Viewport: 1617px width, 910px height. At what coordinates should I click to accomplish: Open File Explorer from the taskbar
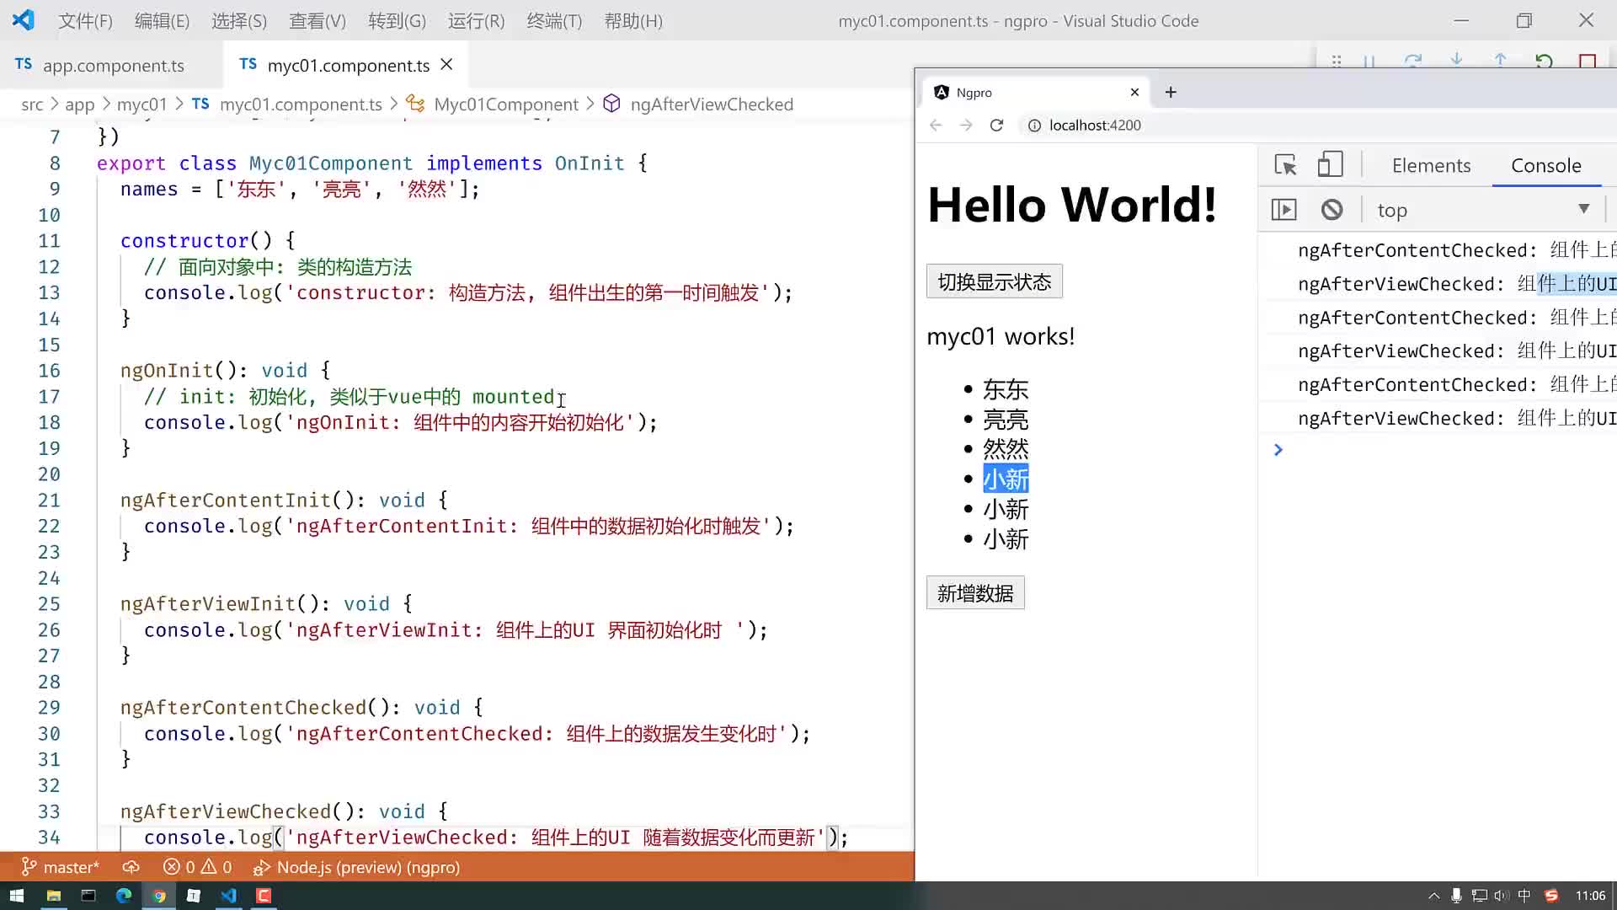click(x=53, y=896)
